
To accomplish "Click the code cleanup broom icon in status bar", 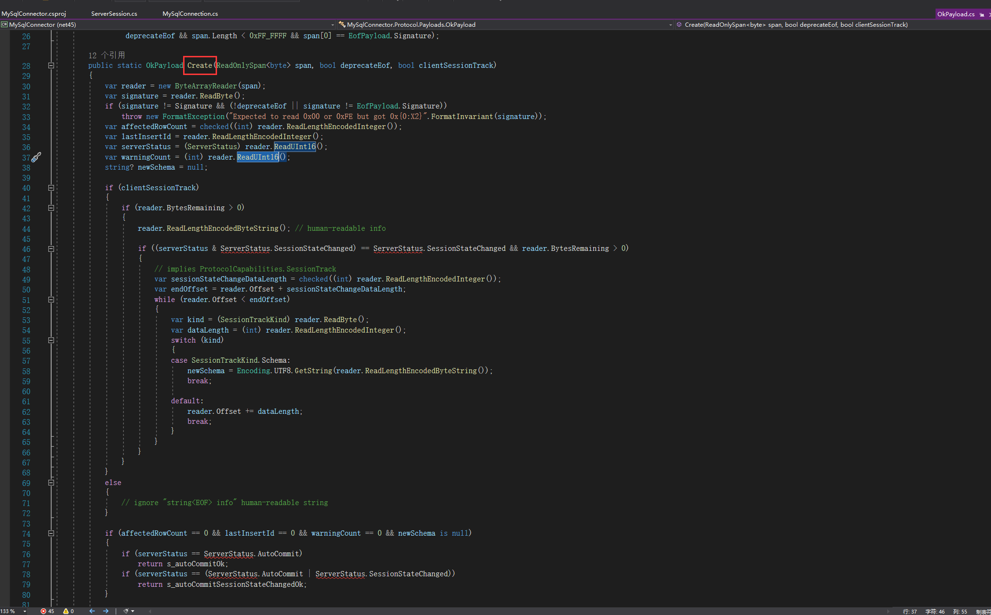I will [126, 611].
